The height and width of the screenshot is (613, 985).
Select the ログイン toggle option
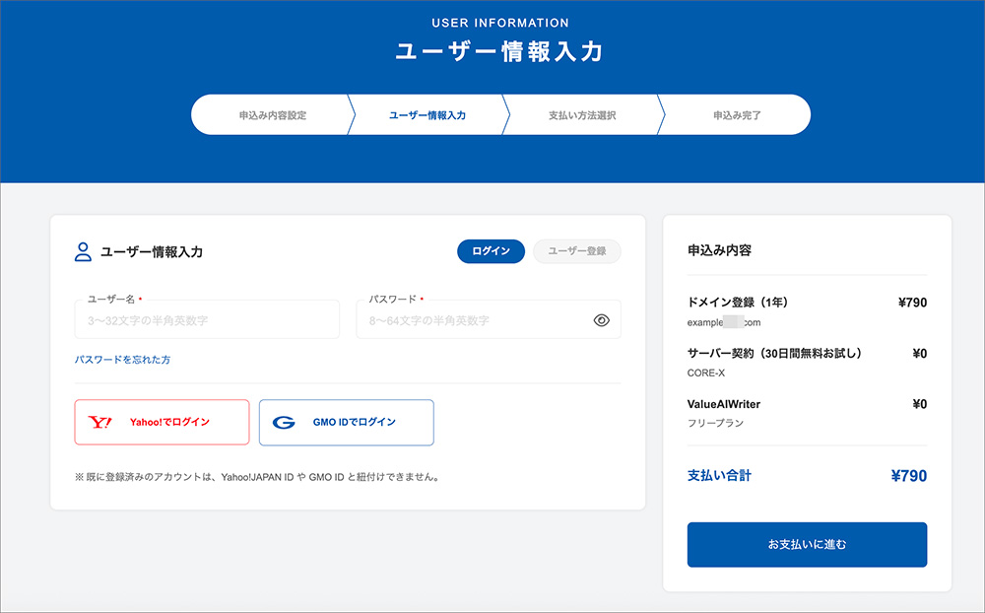point(490,251)
